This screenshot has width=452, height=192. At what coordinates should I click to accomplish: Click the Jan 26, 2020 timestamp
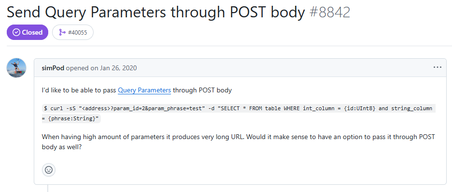pyautogui.click(x=119, y=68)
